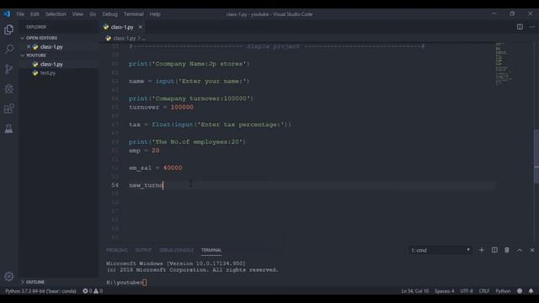Select Python 3.7.3 interpreter in status bar
Screen dimensions: 539x303
coord(40,291)
